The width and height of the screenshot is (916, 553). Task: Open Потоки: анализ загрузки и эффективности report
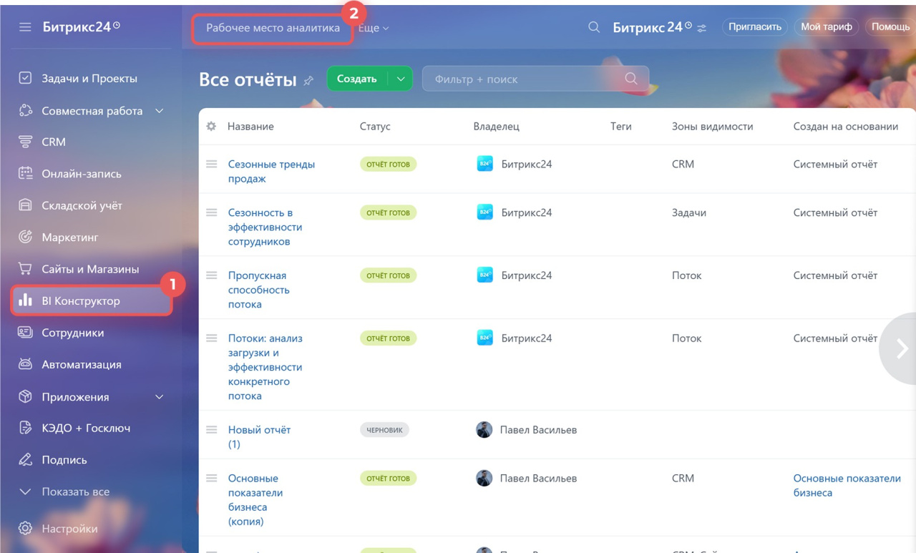point(265,367)
